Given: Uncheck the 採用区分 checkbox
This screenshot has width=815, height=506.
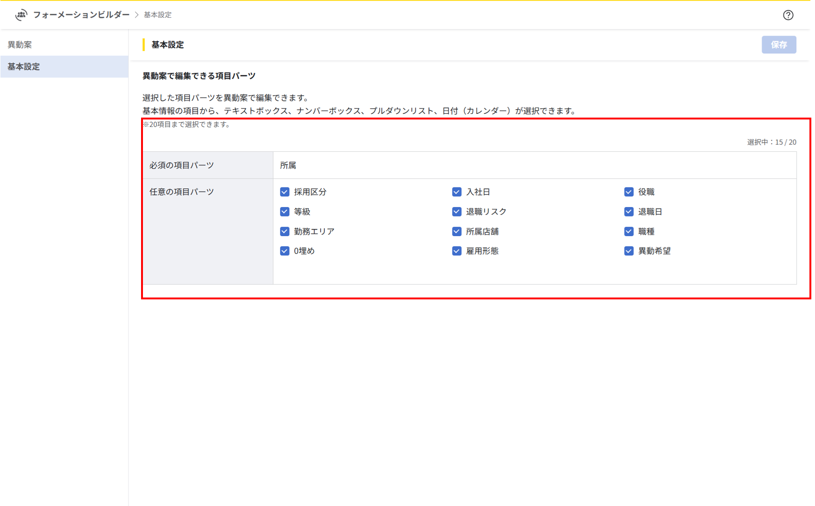Looking at the screenshot, I should click(x=284, y=192).
